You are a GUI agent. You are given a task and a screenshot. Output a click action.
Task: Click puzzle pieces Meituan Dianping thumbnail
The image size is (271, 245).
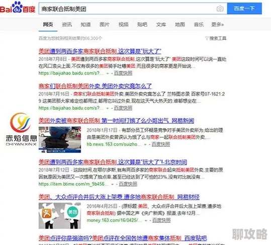coord(60,216)
